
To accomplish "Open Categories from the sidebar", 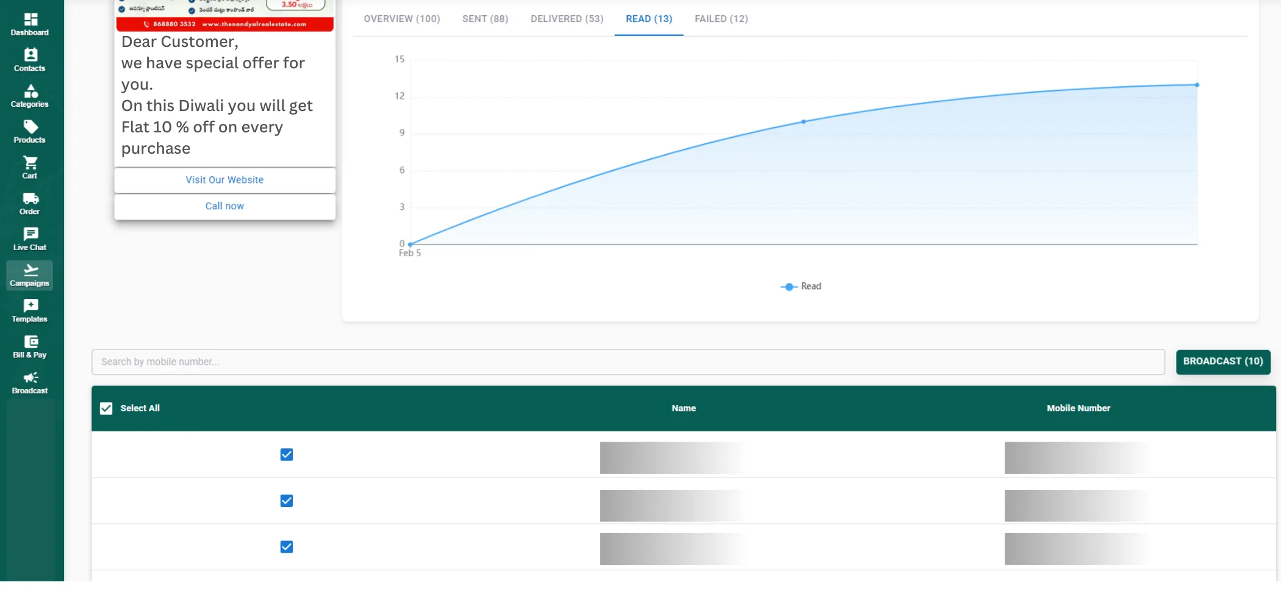I will coord(30,96).
